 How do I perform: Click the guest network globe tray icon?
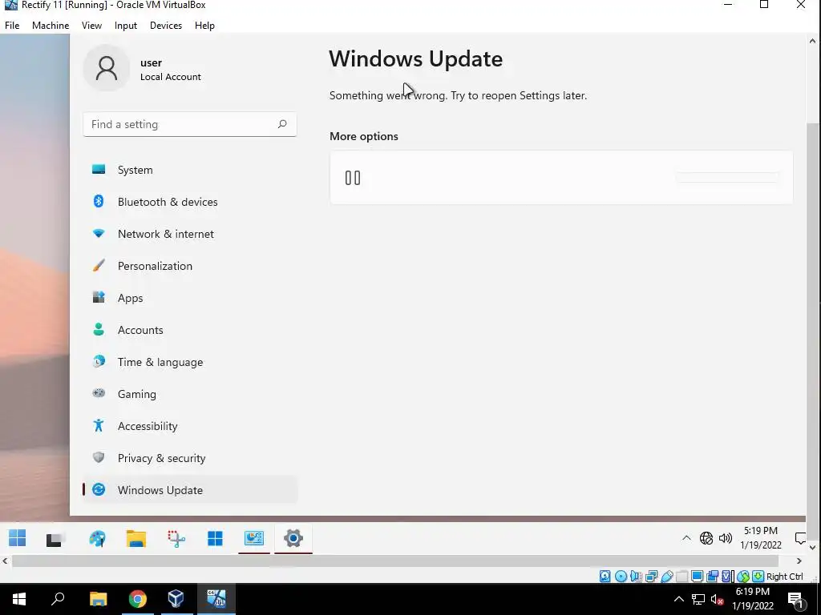click(x=706, y=538)
